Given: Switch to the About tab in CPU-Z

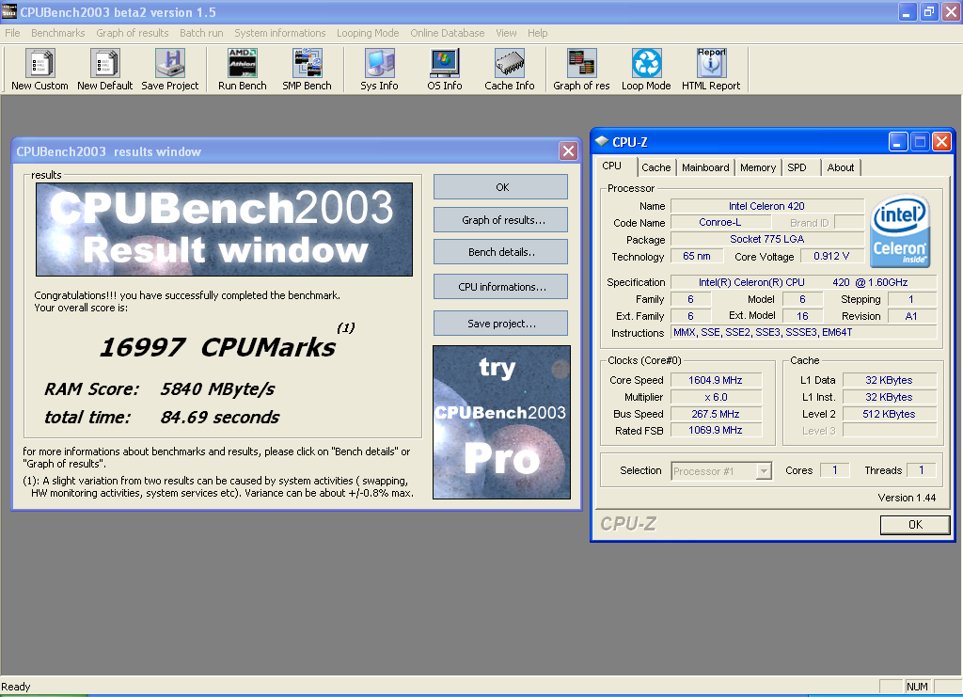Looking at the screenshot, I should [x=841, y=167].
